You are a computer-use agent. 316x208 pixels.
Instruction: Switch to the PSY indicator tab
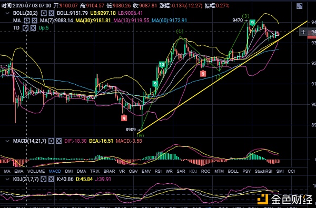click(246, 171)
